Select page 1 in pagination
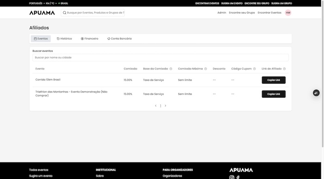This screenshot has width=324, height=179. point(160,106)
